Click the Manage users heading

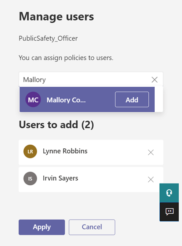(x=56, y=16)
